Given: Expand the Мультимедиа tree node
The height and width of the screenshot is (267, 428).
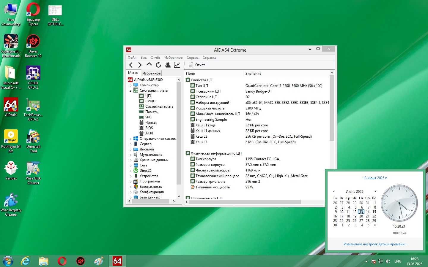Looking at the screenshot, I should tap(130, 155).
